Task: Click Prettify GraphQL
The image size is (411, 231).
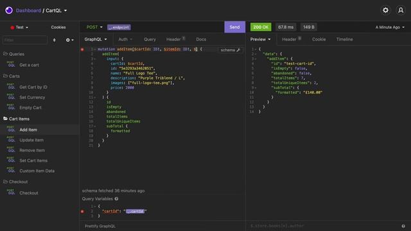Action: pos(100,226)
